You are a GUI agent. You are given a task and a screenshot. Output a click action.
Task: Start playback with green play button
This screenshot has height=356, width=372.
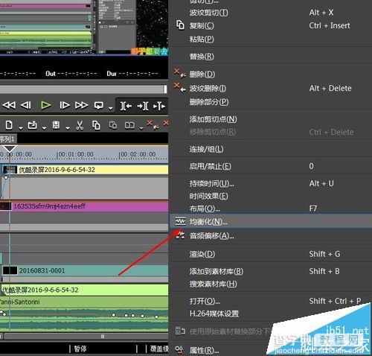point(45,106)
